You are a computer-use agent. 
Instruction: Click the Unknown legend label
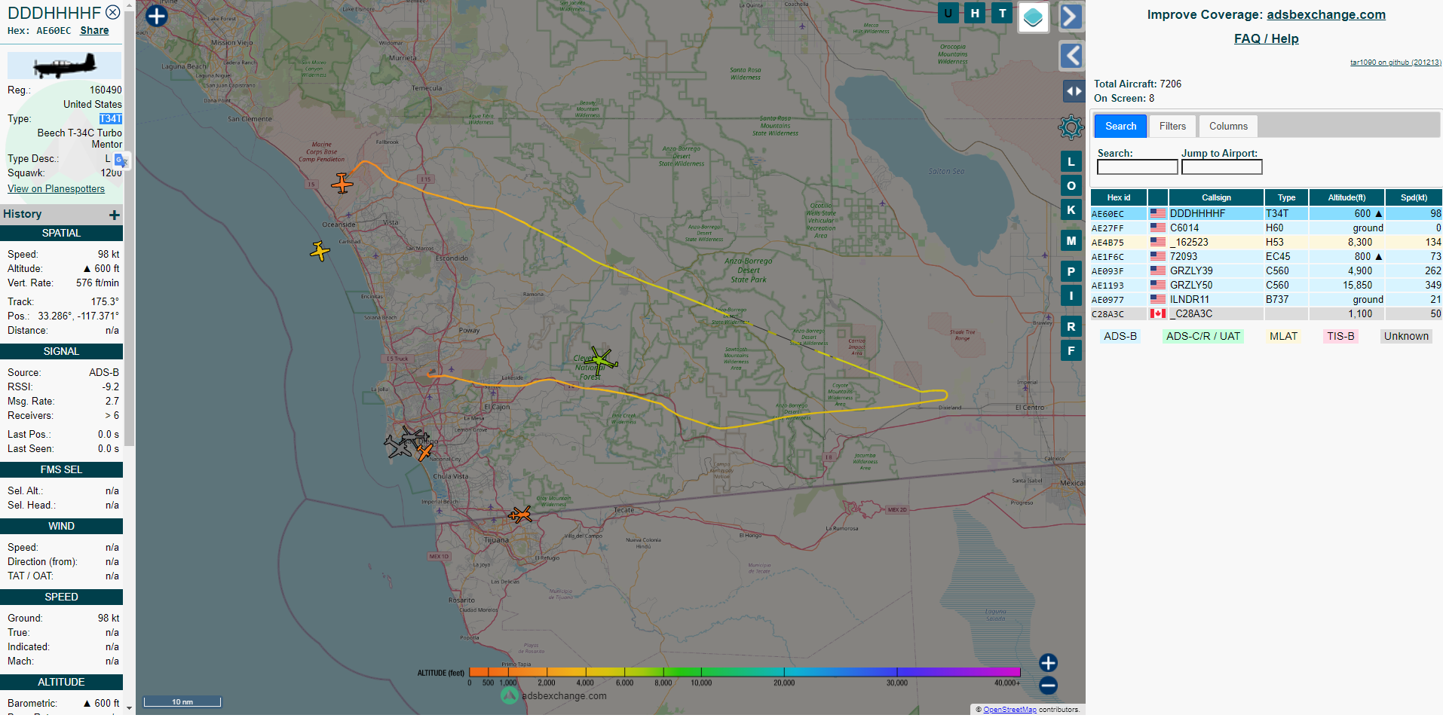[1406, 337]
